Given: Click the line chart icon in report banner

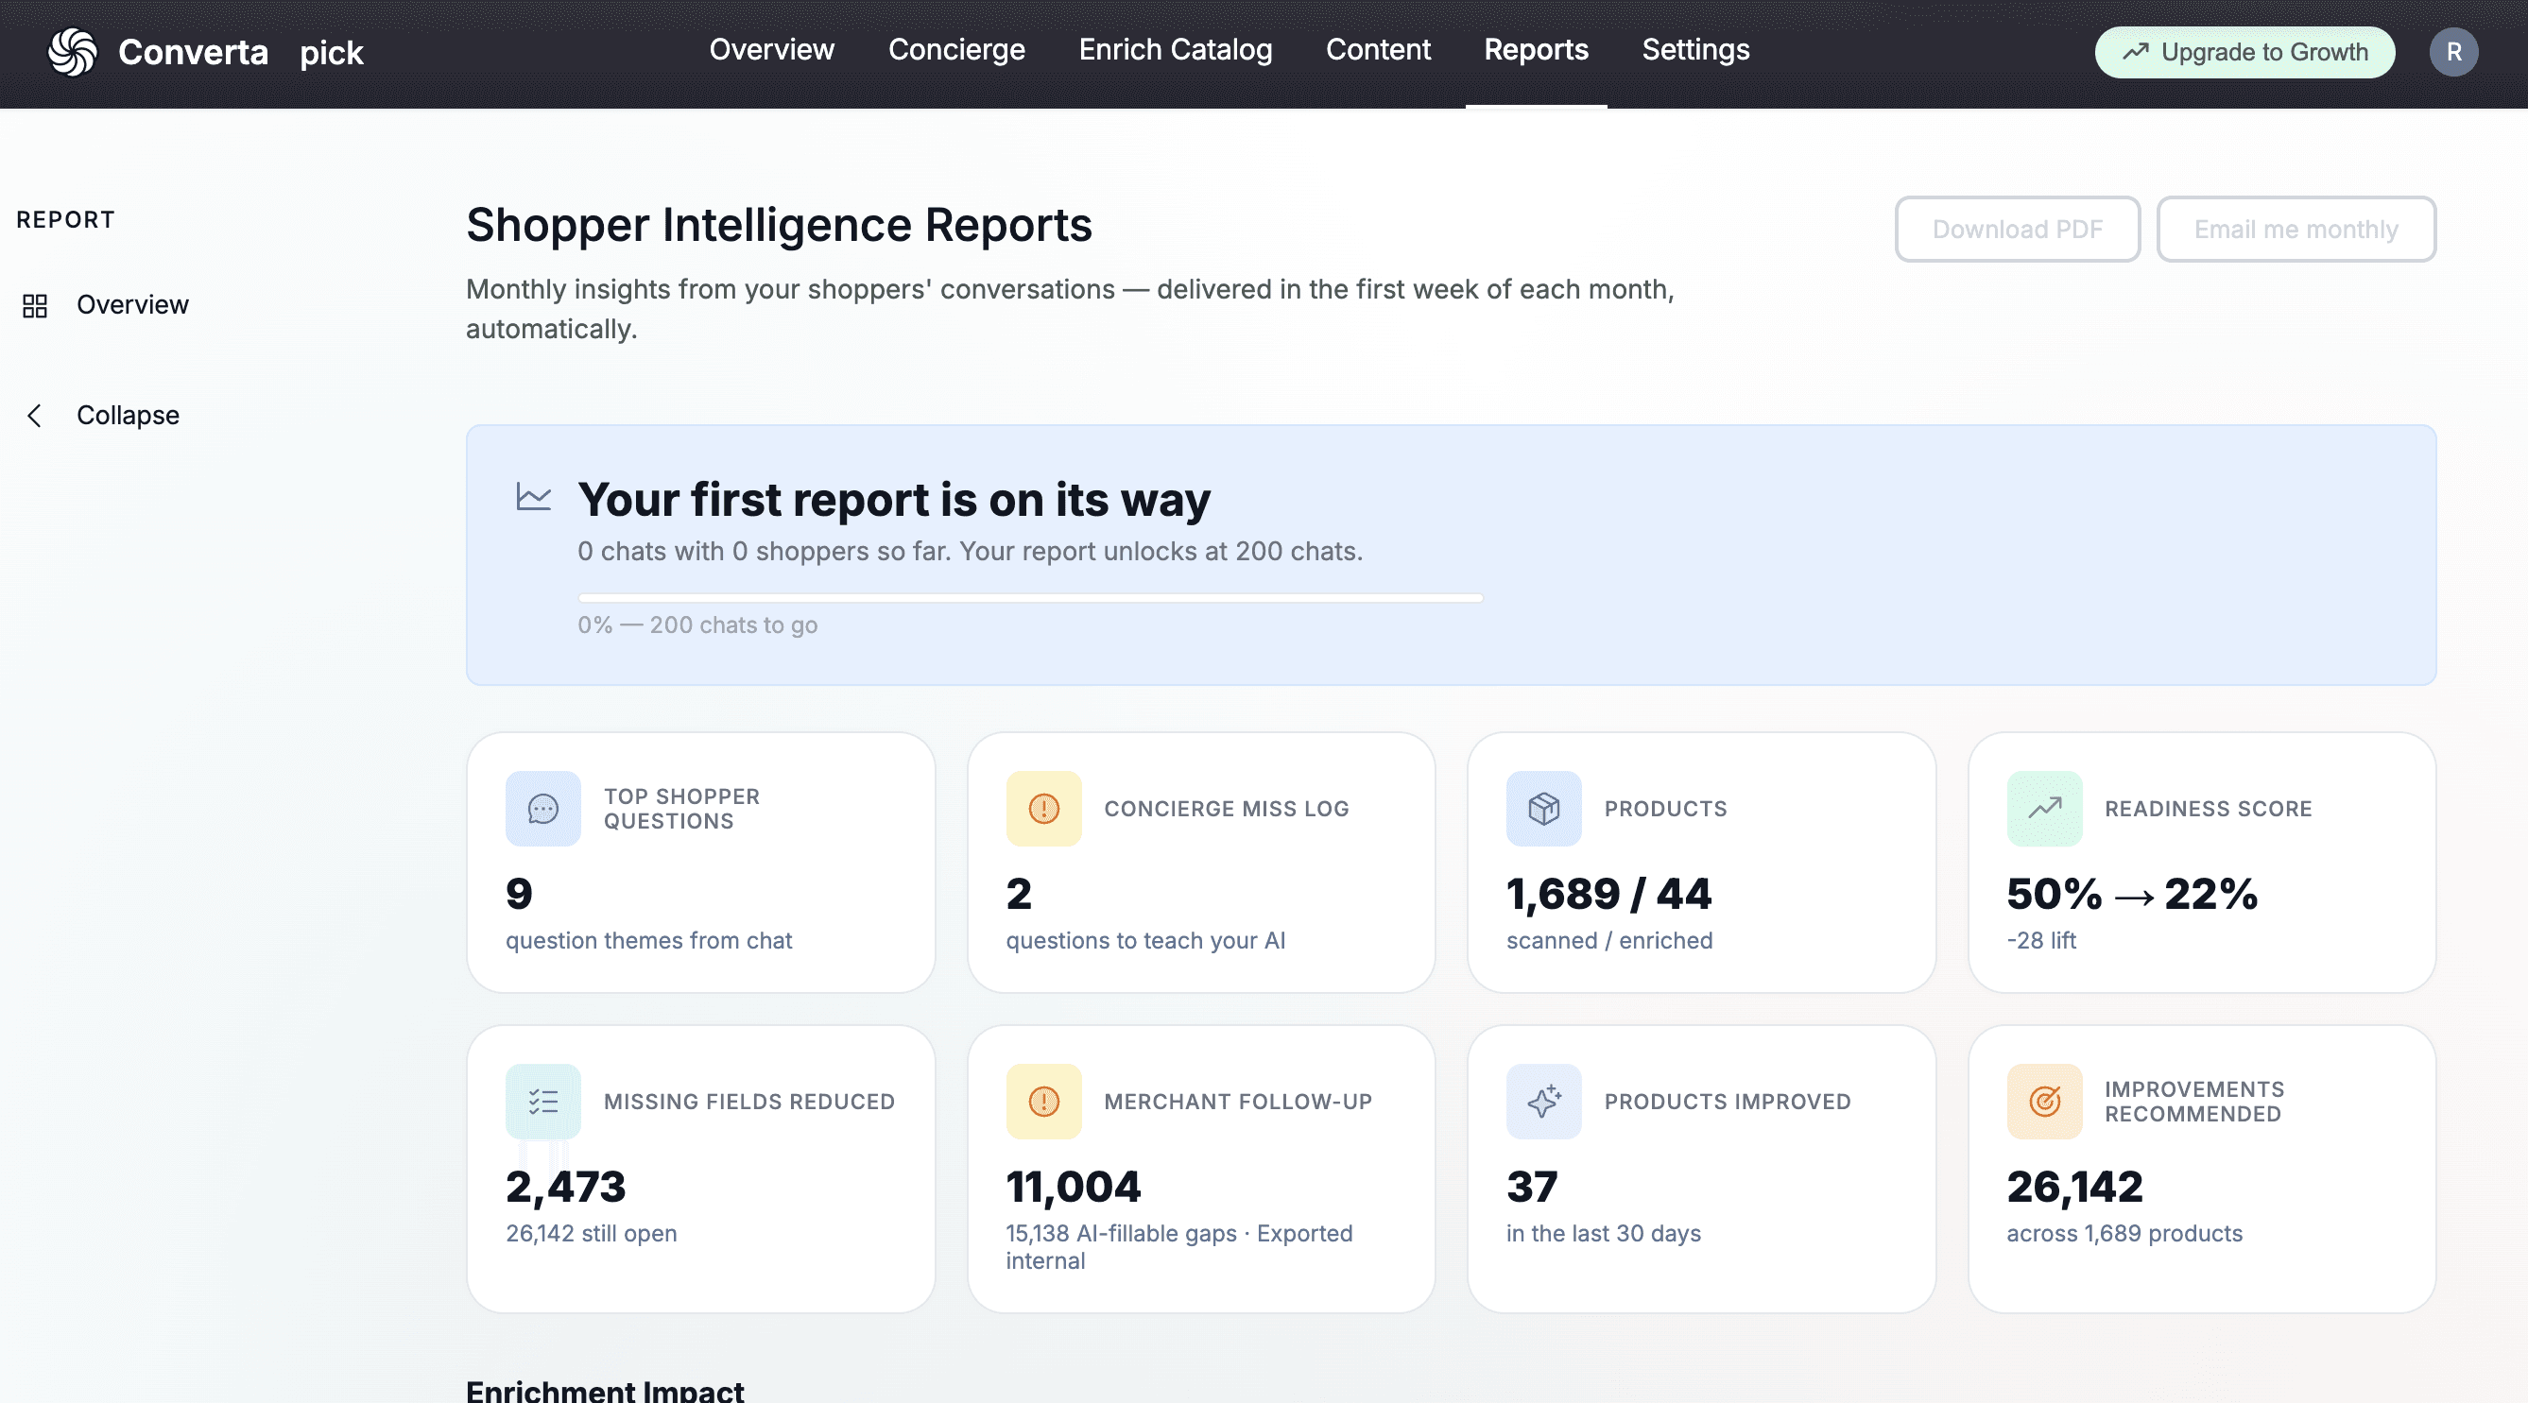Looking at the screenshot, I should [x=533, y=497].
